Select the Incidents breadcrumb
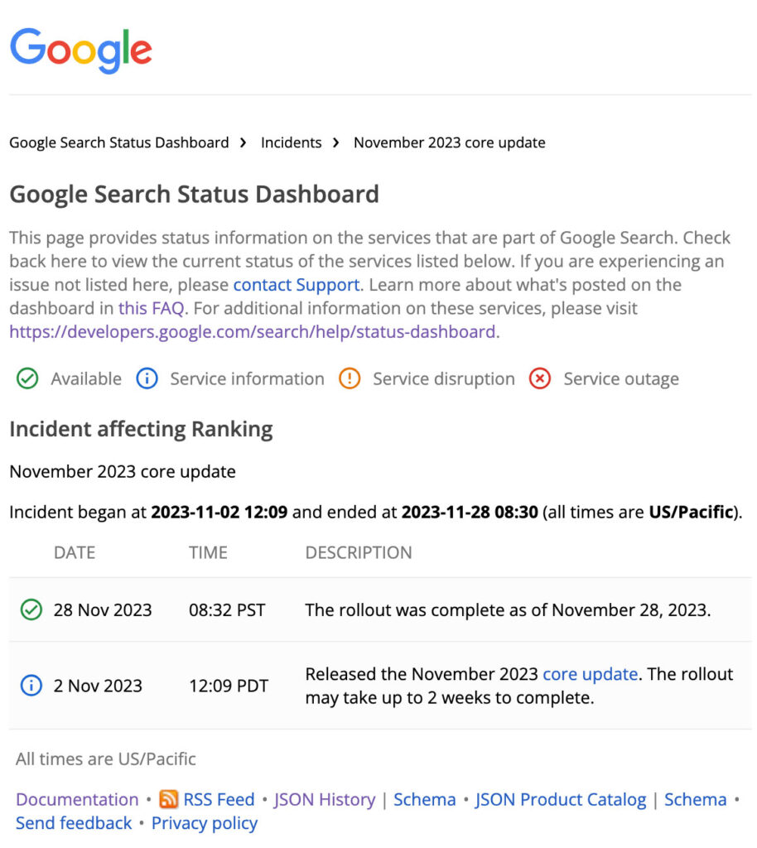This screenshot has height=848, width=757. click(x=292, y=142)
